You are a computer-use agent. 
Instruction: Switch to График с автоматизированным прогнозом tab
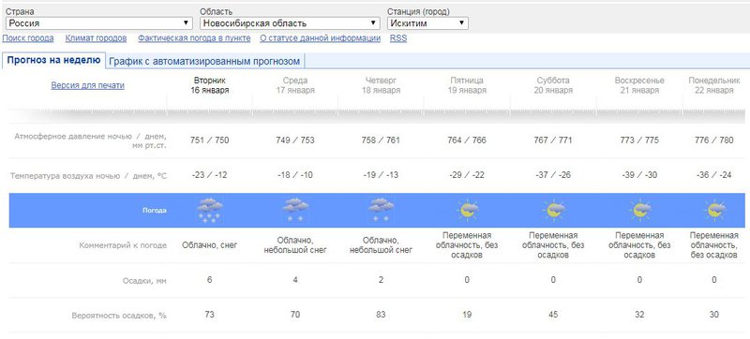[204, 61]
